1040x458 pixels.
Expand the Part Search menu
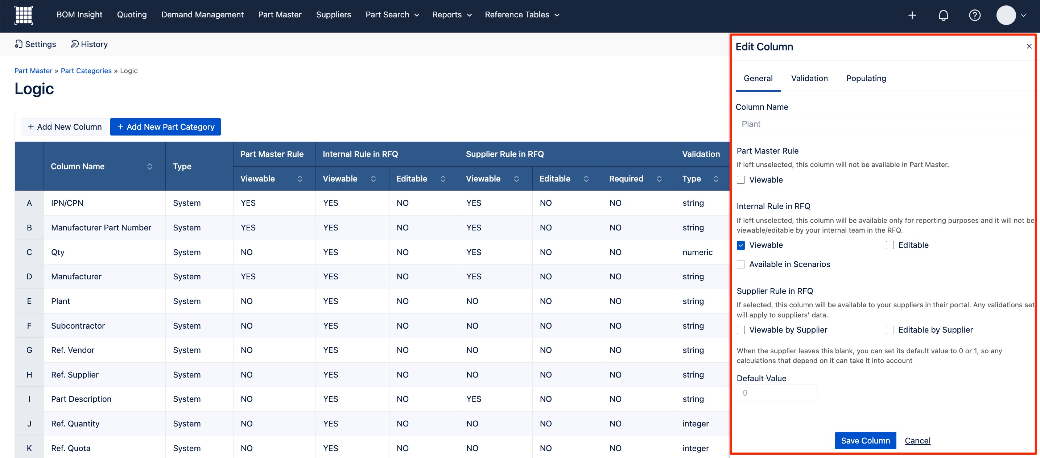click(x=392, y=15)
